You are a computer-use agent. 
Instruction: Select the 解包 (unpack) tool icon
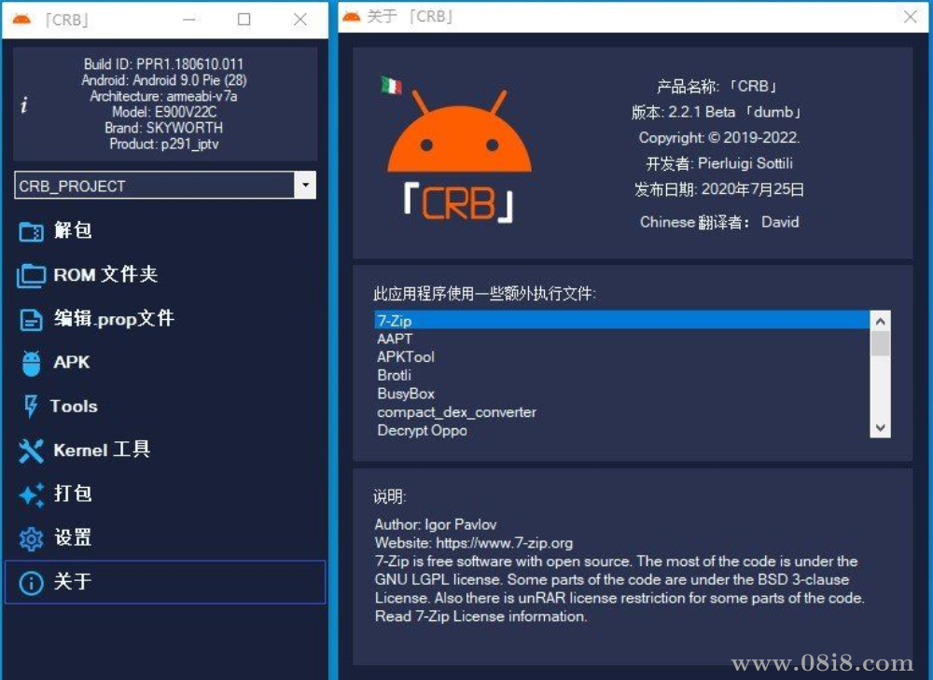pos(30,231)
